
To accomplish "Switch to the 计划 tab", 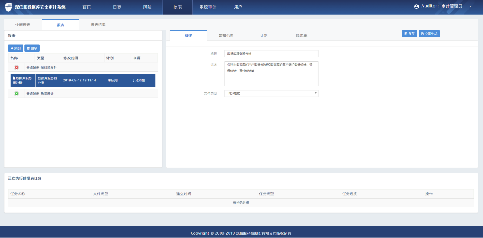I will pyautogui.click(x=264, y=36).
